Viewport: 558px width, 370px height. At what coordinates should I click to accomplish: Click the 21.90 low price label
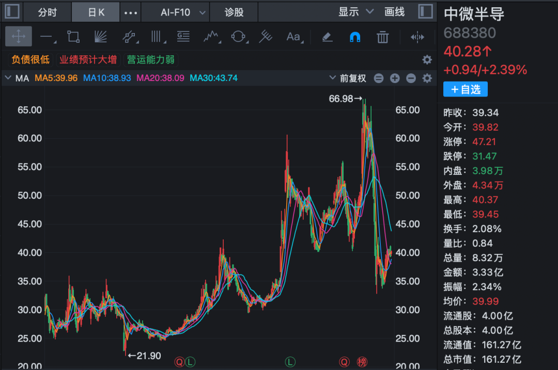(x=145, y=356)
